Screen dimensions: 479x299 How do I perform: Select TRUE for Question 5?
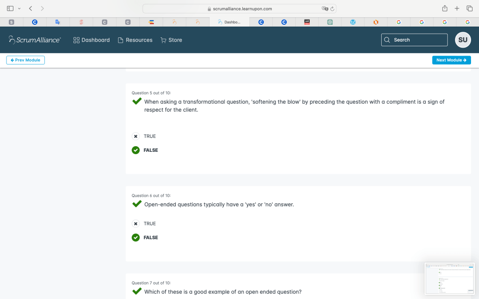(x=136, y=136)
